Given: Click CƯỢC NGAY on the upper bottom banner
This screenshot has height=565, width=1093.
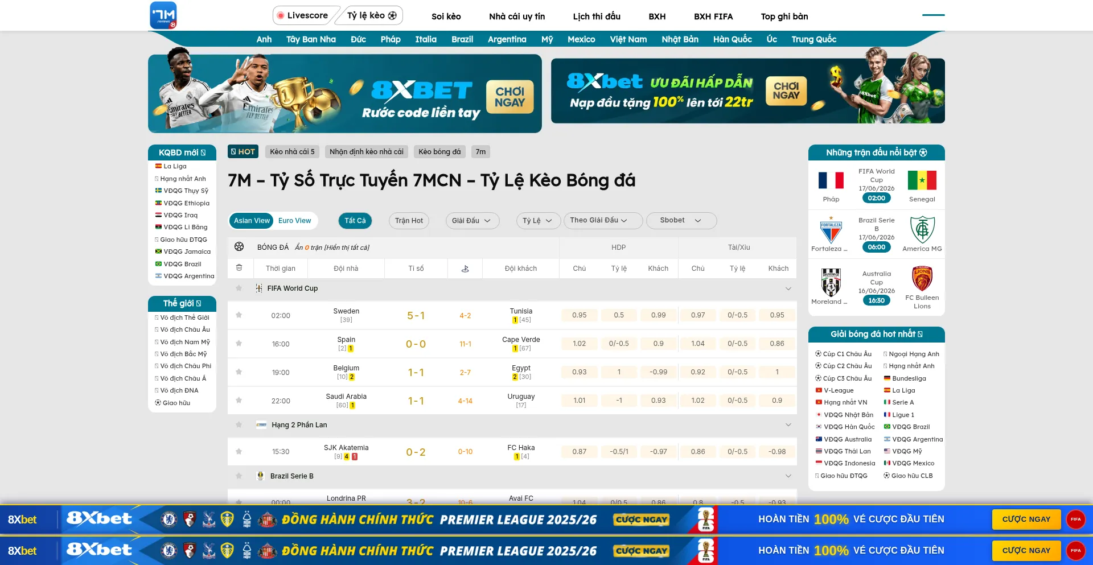Looking at the screenshot, I should click(x=1026, y=519).
